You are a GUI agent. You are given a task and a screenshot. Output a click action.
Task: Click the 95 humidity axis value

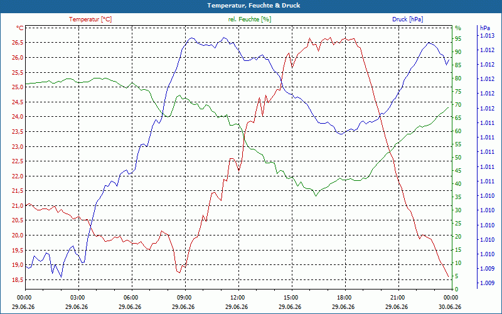click(458, 39)
